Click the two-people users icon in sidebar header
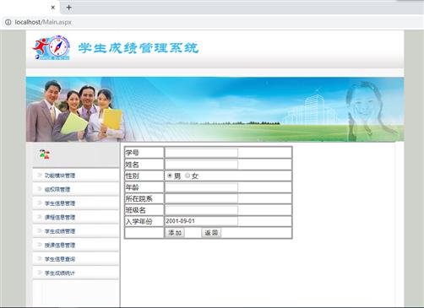Screen dimensions: 424x308 [x=45, y=154]
